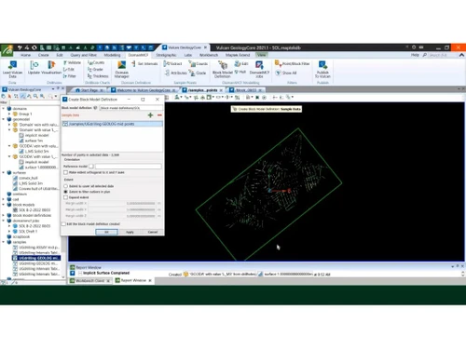466x349 pixels.
Task: Open the Create ribbon tab
Action: tap(44, 55)
